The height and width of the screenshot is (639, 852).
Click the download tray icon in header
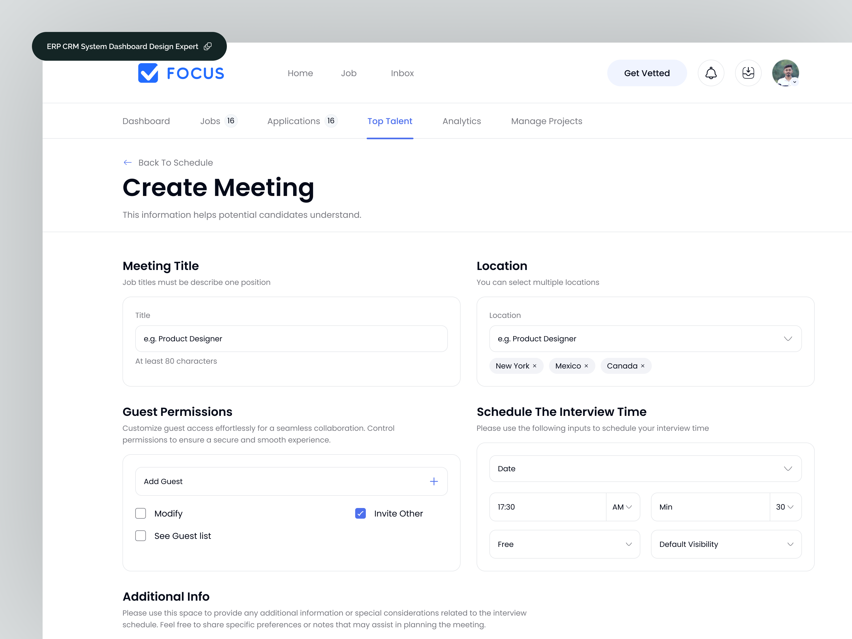pos(748,73)
